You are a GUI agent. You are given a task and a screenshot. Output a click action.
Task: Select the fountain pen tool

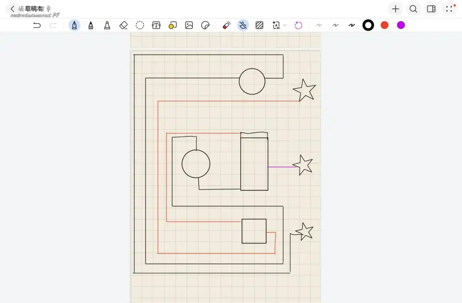pos(74,25)
